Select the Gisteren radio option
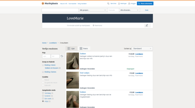195x108 pixels. pos(43,96)
